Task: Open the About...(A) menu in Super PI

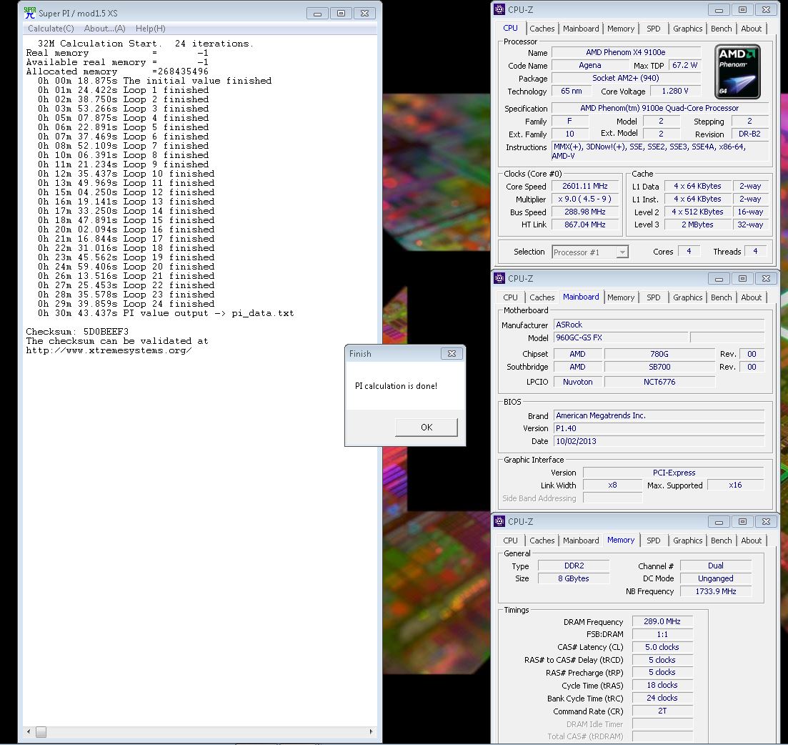Action: pyautogui.click(x=104, y=29)
